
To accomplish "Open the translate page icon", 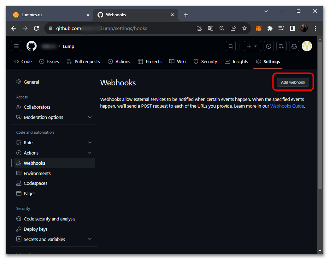I will pos(211,28).
